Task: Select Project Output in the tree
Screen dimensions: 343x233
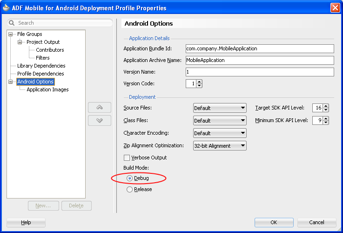Action: (x=43, y=42)
